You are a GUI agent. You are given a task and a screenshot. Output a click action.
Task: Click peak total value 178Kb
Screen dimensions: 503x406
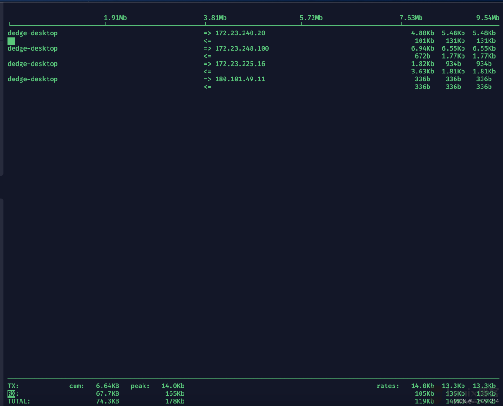[175, 401]
